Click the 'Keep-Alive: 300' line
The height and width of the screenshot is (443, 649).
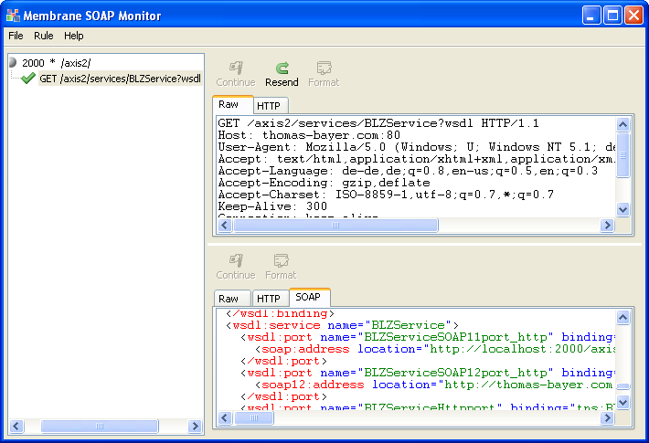(272, 206)
